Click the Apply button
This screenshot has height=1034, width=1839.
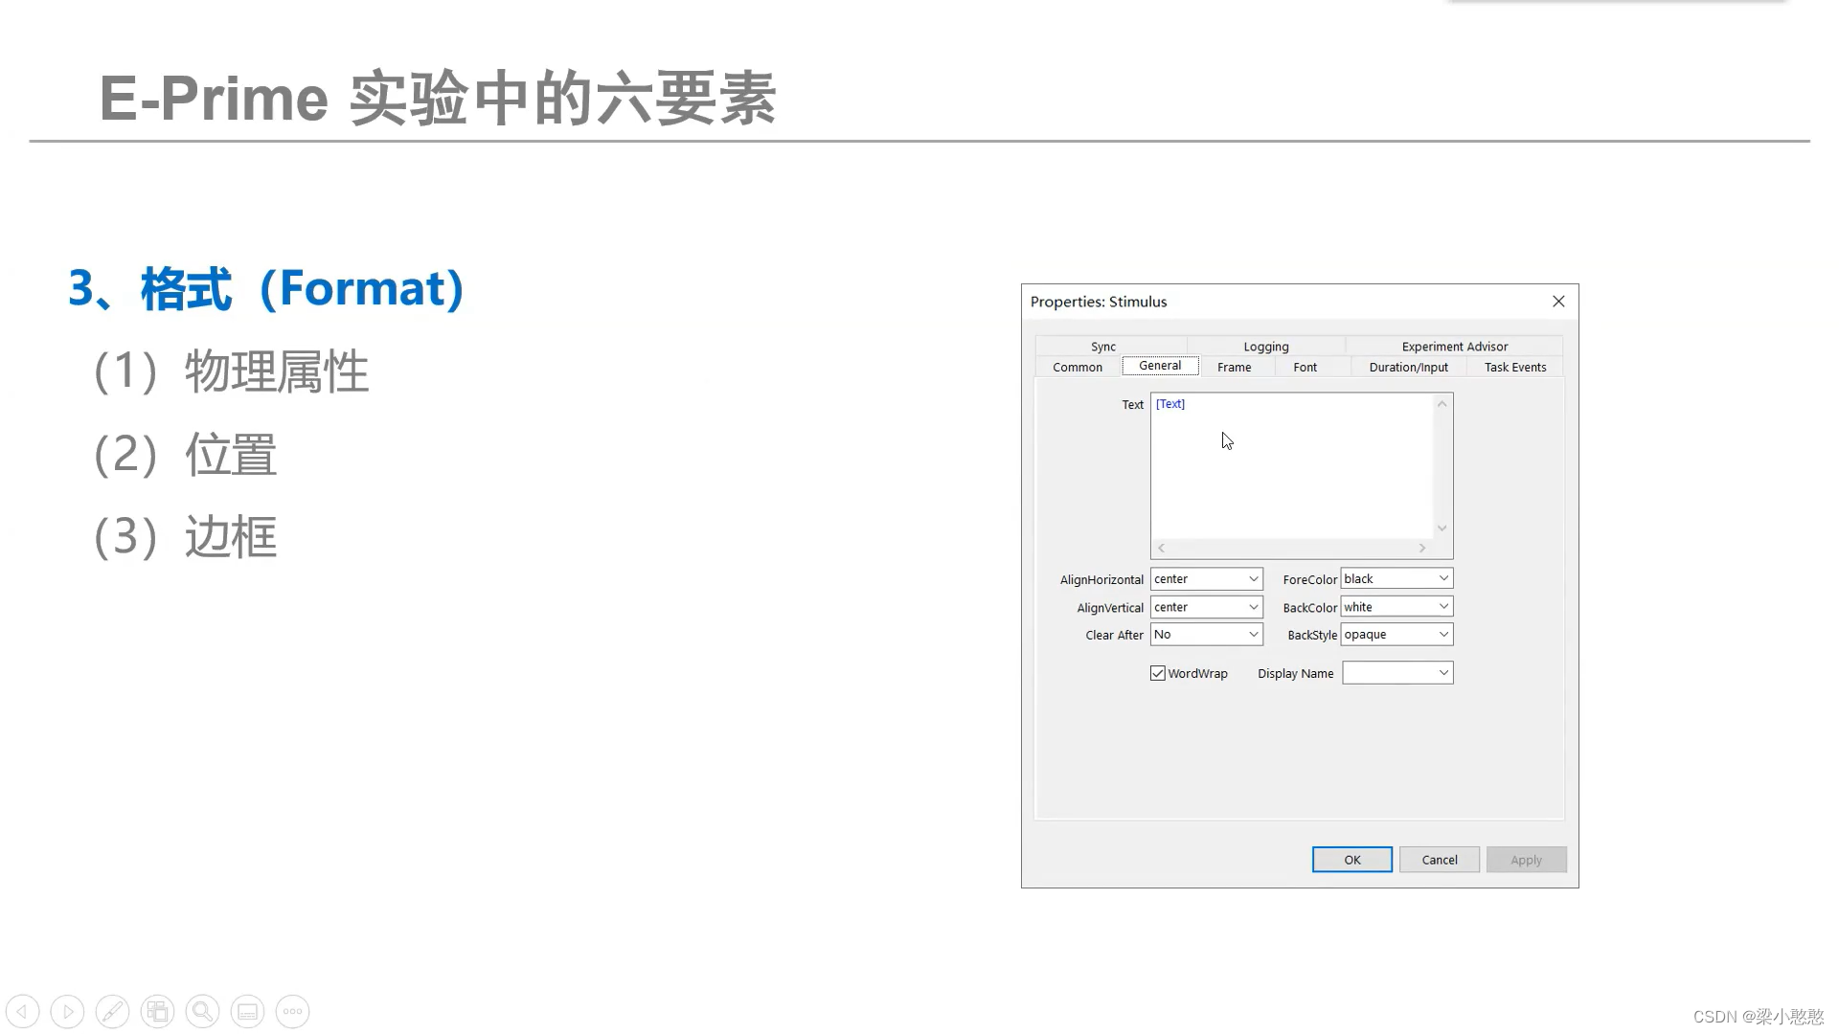point(1526,859)
